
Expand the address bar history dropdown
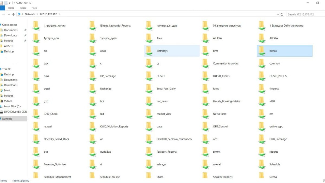coord(278,14)
